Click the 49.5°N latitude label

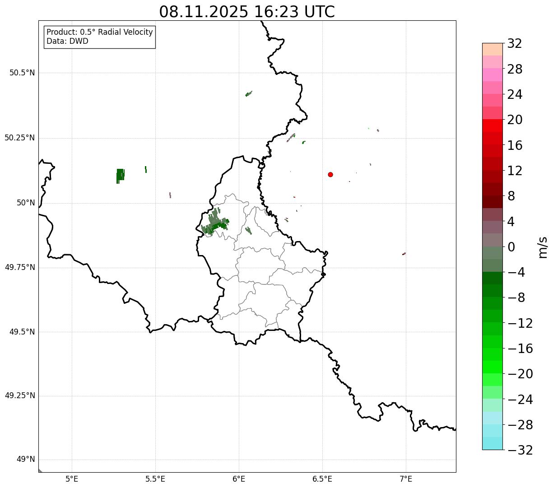point(22,332)
